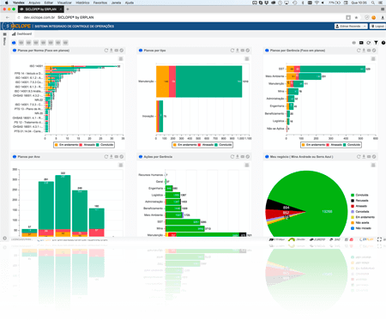The height and width of the screenshot is (320, 386).
Task: Refresh the Planos por Ano panel
Action: tap(106, 157)
